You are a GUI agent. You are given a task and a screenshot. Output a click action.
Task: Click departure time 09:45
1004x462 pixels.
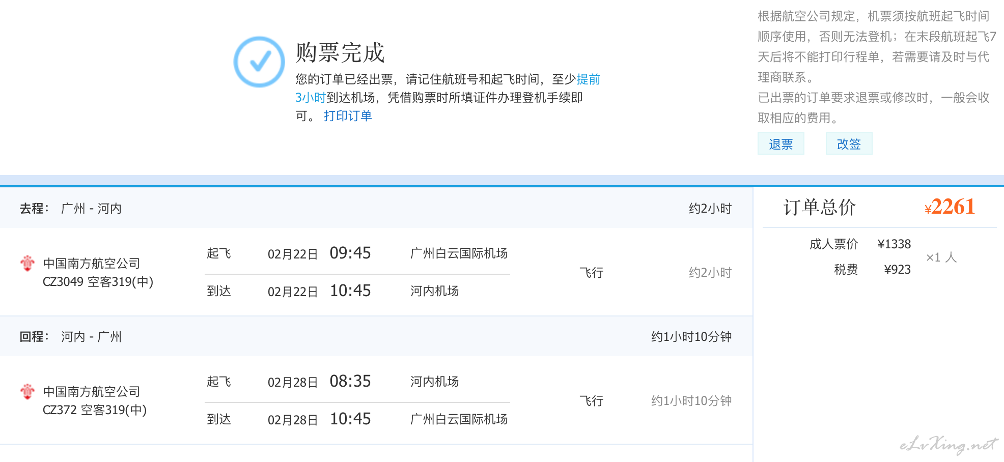(350, 253)
